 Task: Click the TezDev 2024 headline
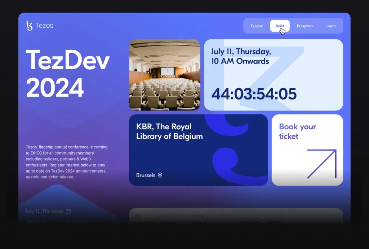[67, 74]
